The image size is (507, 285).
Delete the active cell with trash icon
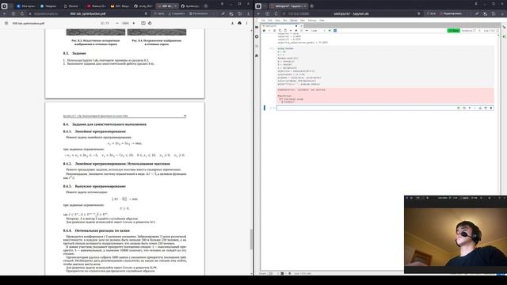[x=491, y=108]
